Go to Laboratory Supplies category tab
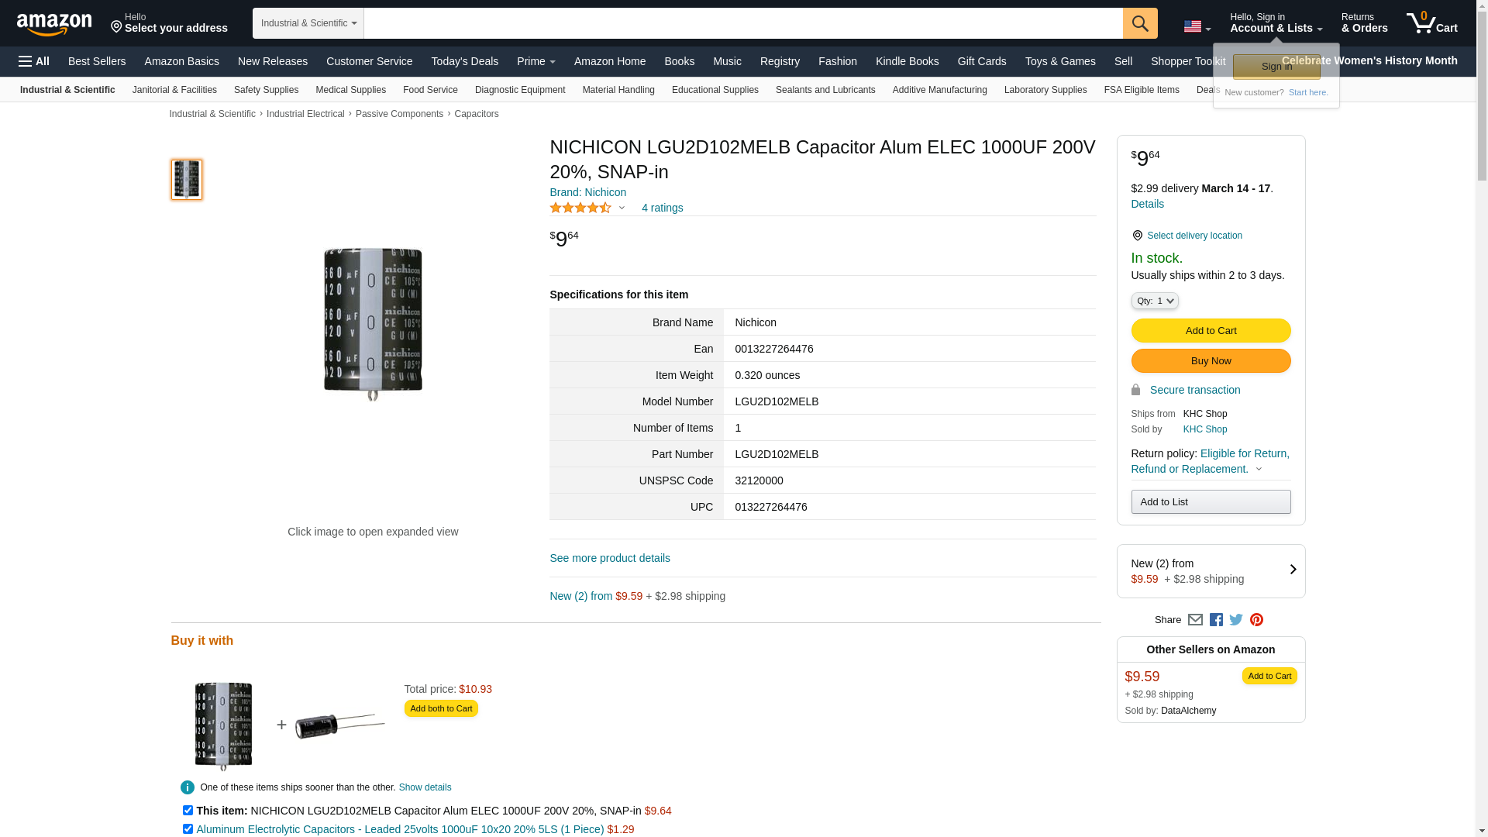This screenshot has width=1488, height=837. click(x=1045, y=90)
